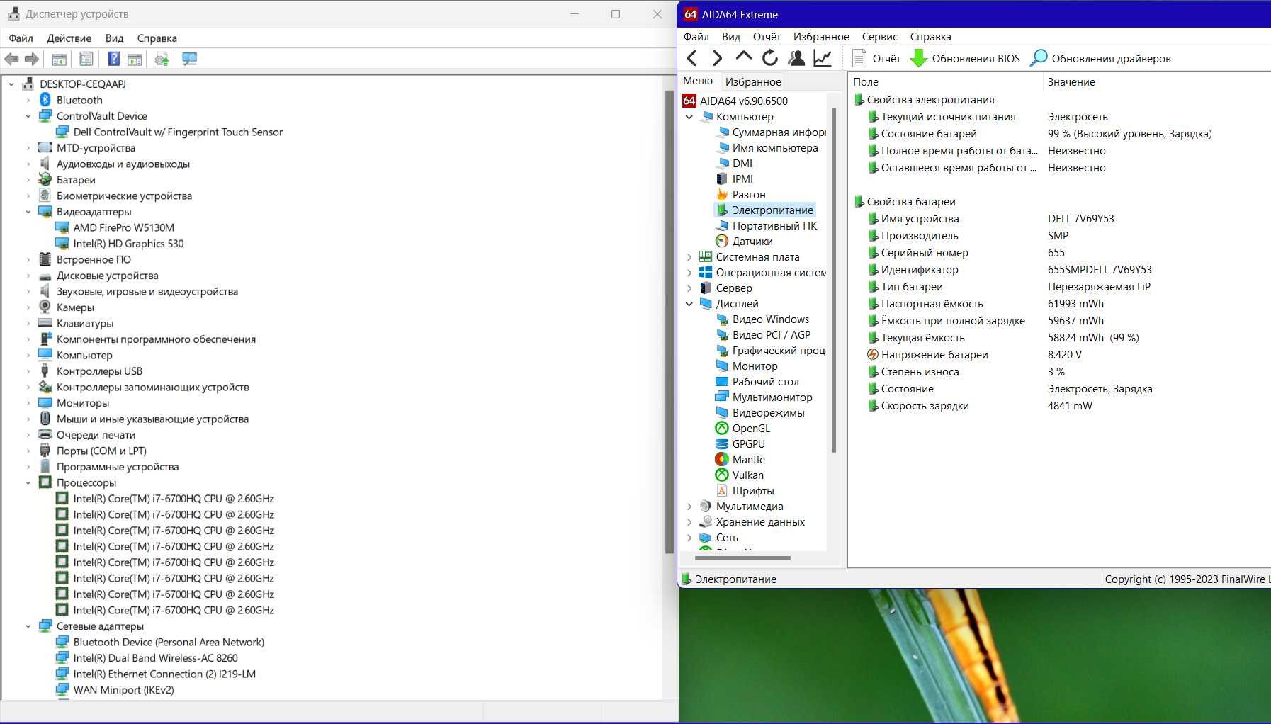Open Mantle item in AIDA64 tree
Viewport: 1271px width, 724px height.
click(x=748, y=459)
